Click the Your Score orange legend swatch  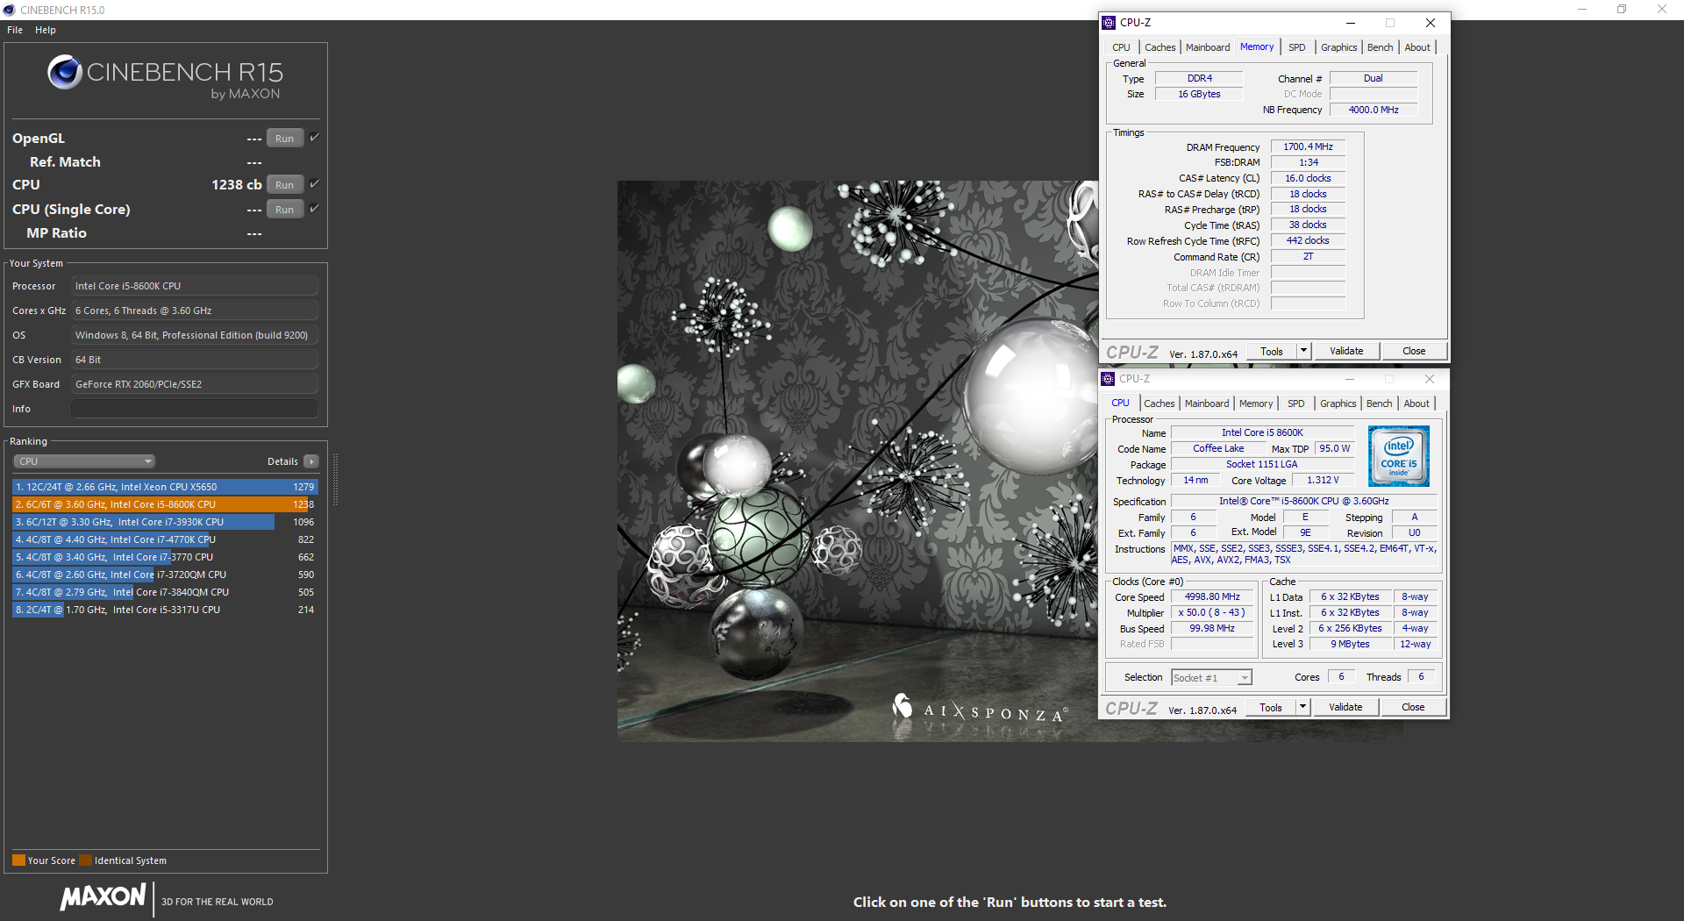click(18, 860)
